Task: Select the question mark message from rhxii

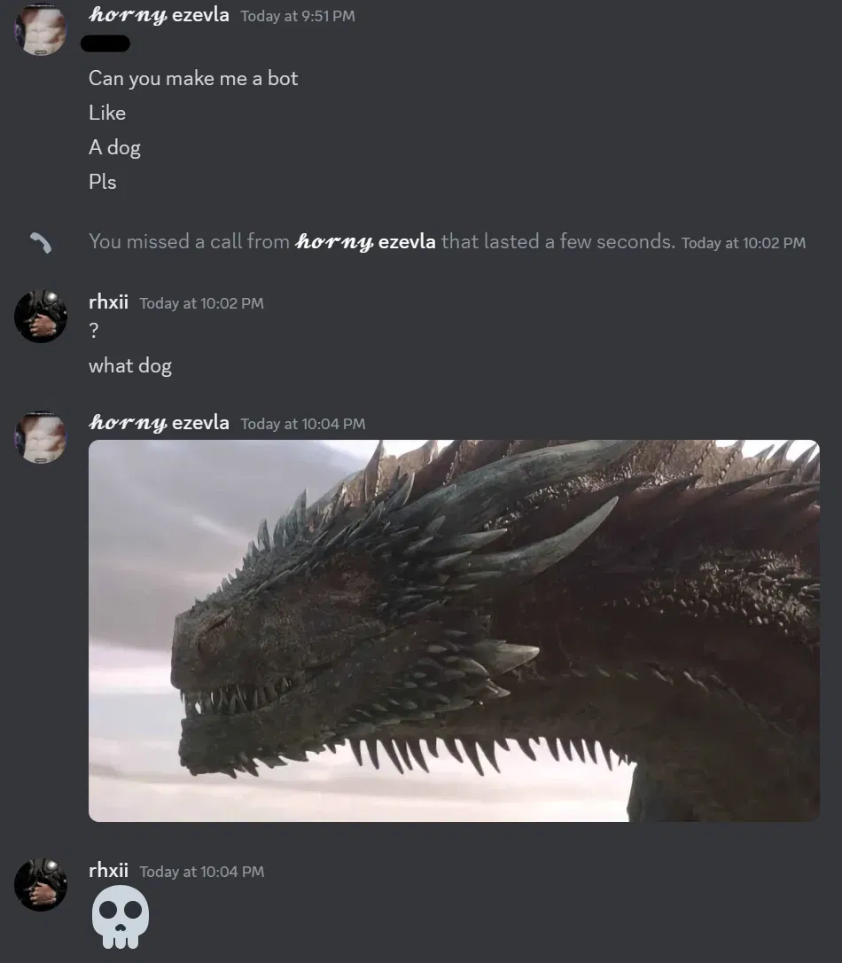Action: point(94,331)
